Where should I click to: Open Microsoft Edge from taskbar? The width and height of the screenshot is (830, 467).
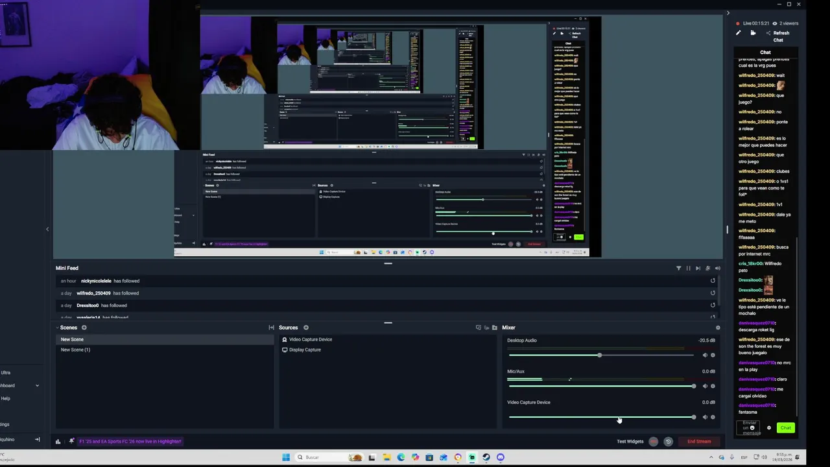(401, 457)
